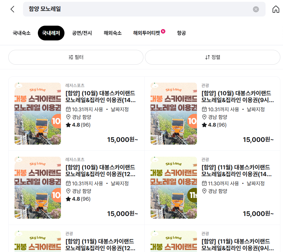Screen dimensions: 283x252
Task: Open thumbnail of 11월 이용권(12... listing
Action: tap(38, 241)
